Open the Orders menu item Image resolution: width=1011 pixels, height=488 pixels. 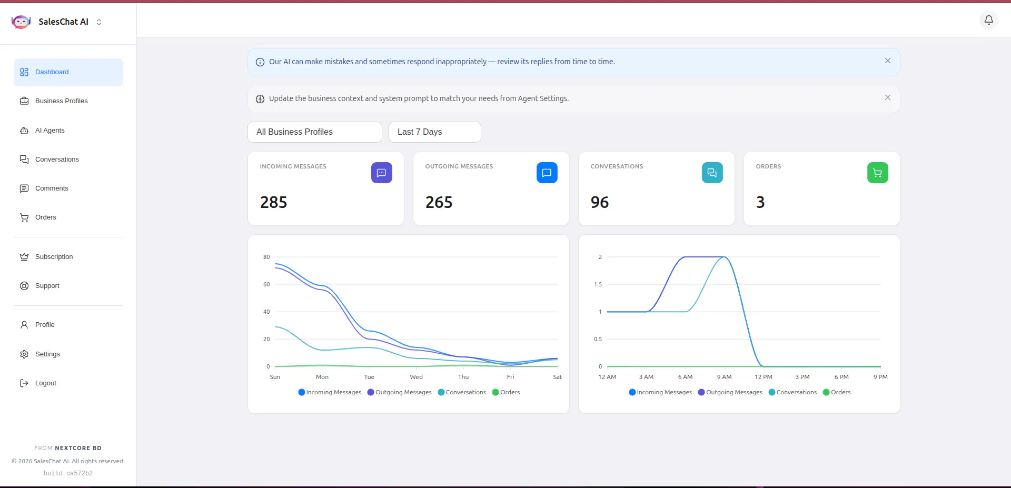tap(68, 217)
